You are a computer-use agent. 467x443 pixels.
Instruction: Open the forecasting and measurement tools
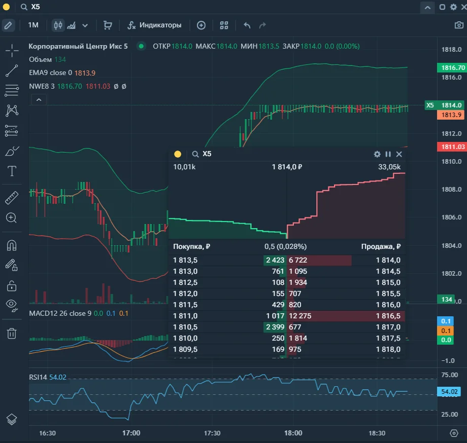pyautogui.click(x=12, y=131)
